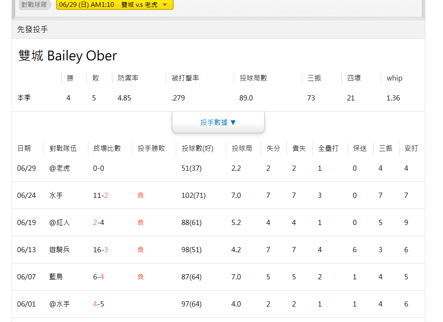The width and height of the screenshot is (443, 322).
Task: Click the 敗 column header
Action: (x=96, y=78)
